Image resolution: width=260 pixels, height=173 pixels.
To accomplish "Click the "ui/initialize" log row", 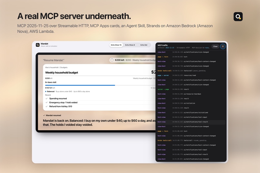I will [x=191, y=103].
